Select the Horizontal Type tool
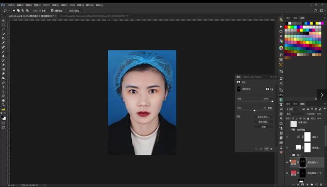Screen dimensions: 327x187 (3, 87)
